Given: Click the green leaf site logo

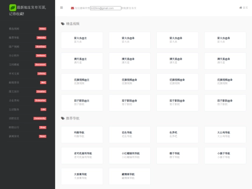Looking at the screenshot, I should pos(13,7).
